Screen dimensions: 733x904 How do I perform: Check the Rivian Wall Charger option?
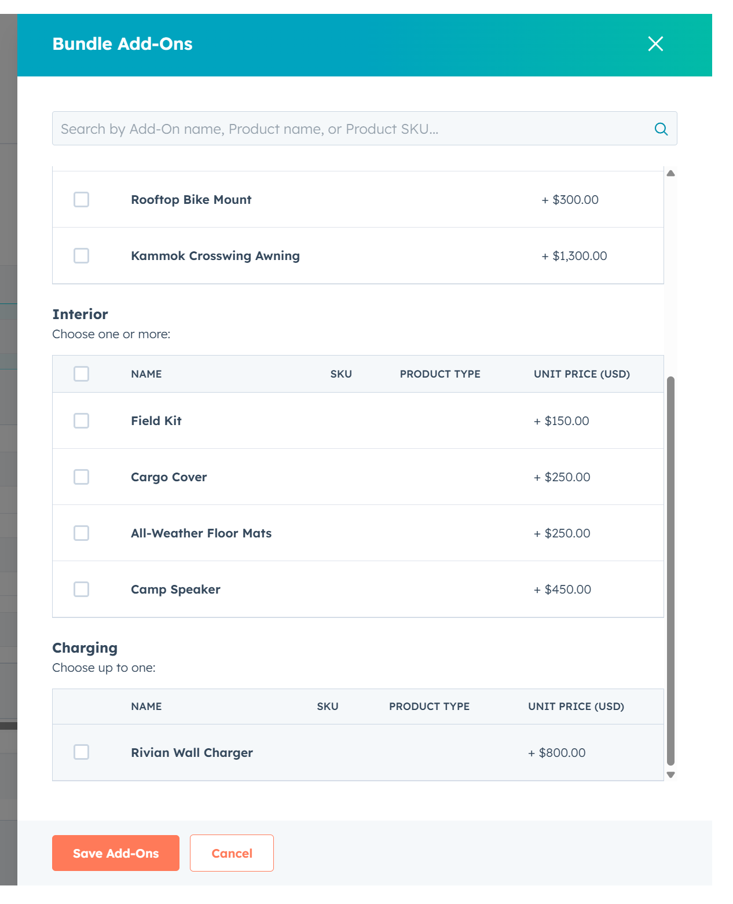[x=81, y=752]
